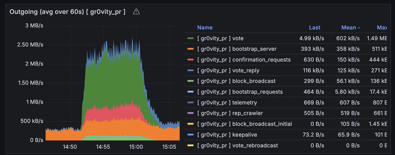Open color picker for confirmation_requests red swatch

tap(190, 60)
